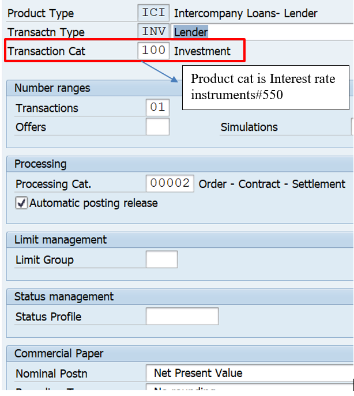Click the Transactions number range field
Viewport: 354px width, 396px height.
(x=157, y=108)
